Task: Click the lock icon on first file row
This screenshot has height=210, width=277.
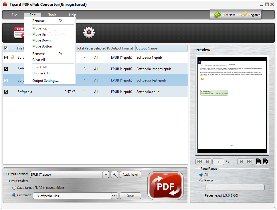Action: coord(13,57)
